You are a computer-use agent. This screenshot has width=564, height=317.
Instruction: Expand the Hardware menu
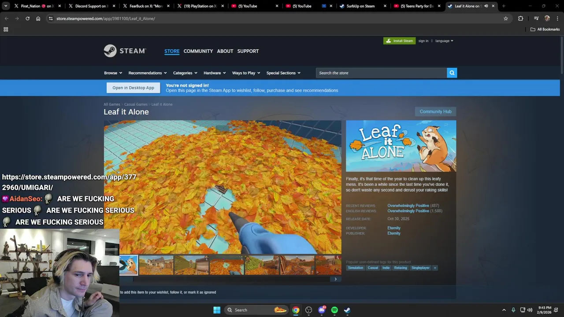[215, 73]
